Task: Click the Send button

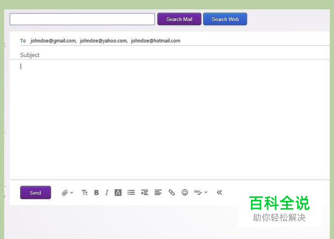Action: 36,193
